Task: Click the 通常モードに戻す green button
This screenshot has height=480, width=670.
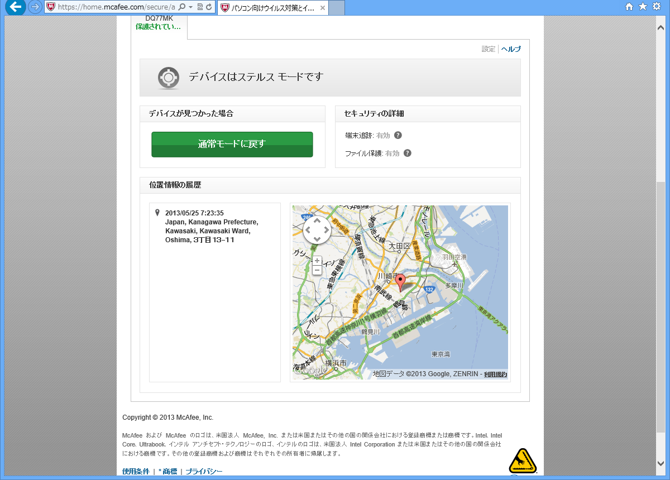Action: (x=232, y=145)
